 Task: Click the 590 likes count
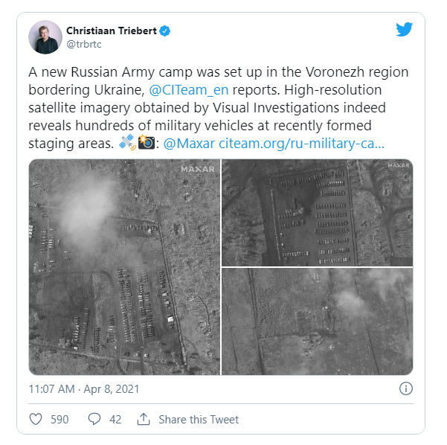[x=60, y=420]
